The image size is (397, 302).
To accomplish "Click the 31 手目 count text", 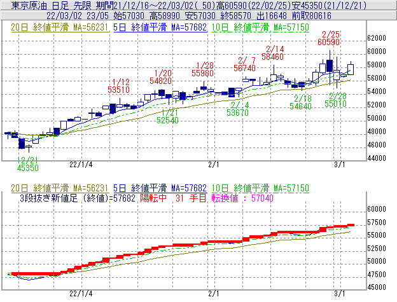I will pyautogui.click(x=191, y=198).
